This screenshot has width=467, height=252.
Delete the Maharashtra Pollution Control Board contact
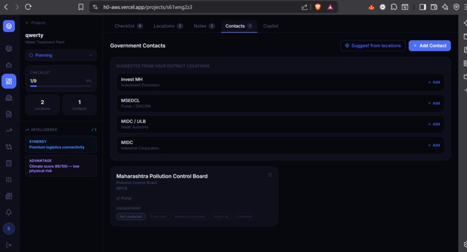pyautogui.click(x=270, y=175)
